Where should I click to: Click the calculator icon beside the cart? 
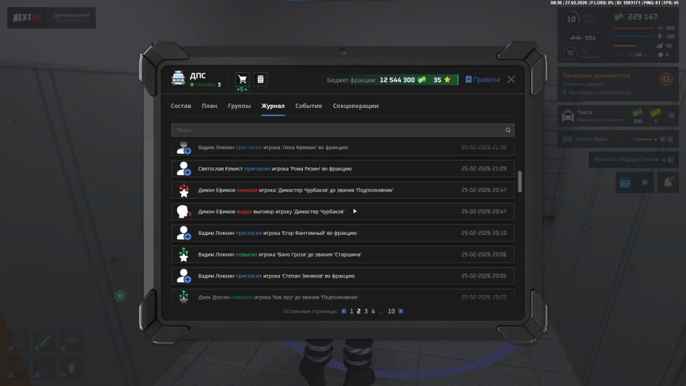[260, 79]
